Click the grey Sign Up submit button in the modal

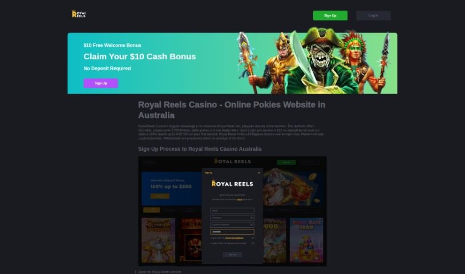pyautogui.click(x=232, y=255)
